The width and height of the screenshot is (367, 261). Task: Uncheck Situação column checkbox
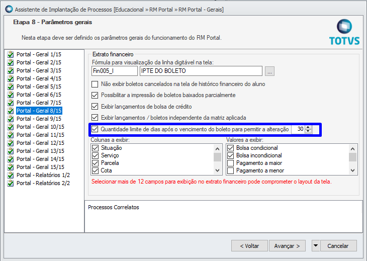click(95, 148)
